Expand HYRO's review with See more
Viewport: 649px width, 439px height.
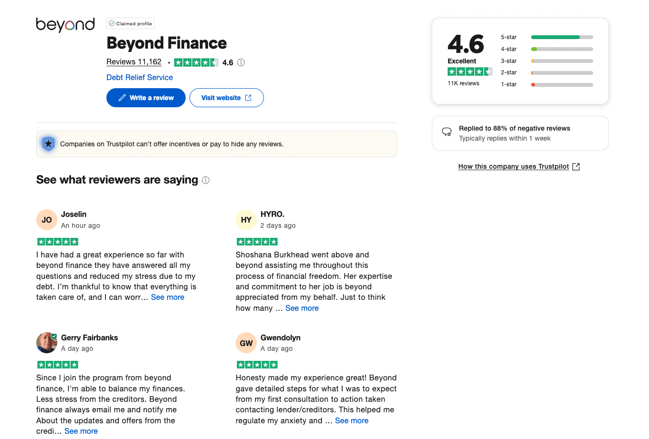pos(302,308)
